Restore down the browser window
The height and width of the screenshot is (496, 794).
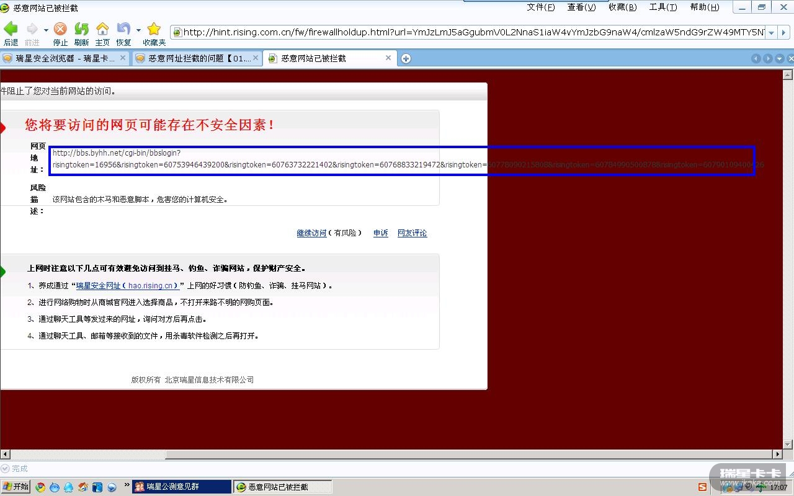pos(761,7)
